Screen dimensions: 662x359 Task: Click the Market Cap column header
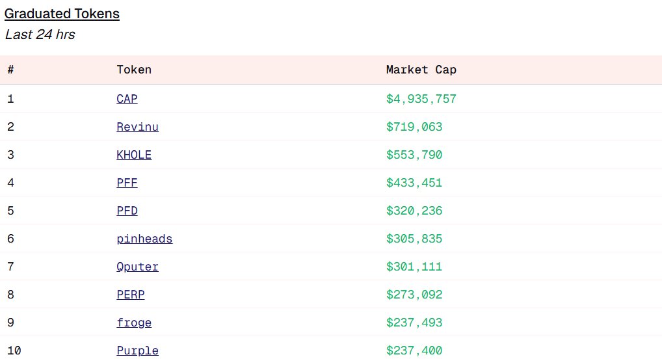pyautogui.click(x=421, y=70)
